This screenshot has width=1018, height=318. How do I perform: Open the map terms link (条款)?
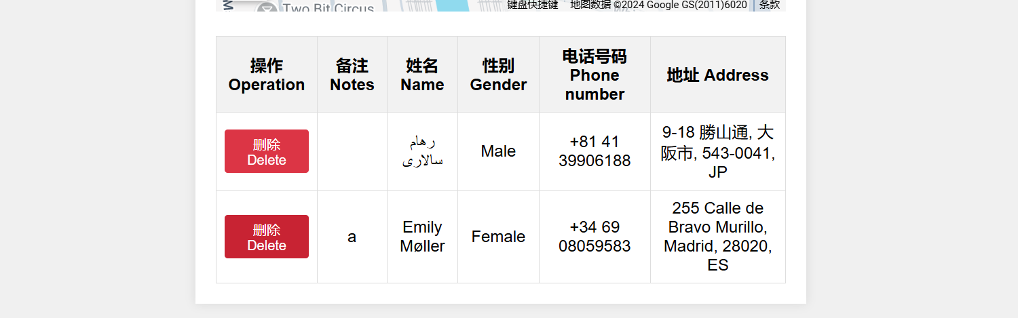[769, 5]
